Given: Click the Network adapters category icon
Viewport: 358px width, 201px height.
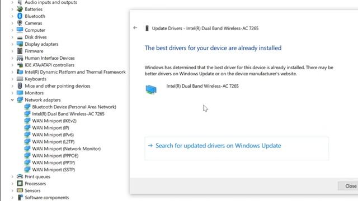Looking at the screenshot, I should [x=20, y=100].
